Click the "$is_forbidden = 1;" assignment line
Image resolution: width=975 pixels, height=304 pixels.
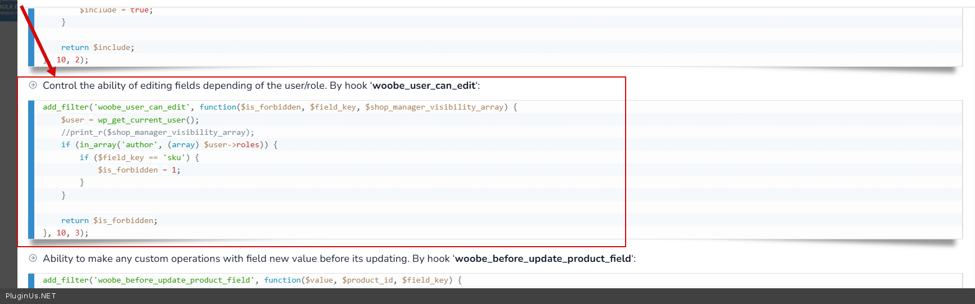click(x=139, y=170)
